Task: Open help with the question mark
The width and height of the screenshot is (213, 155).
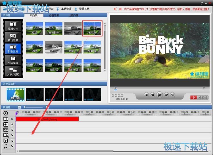Action: 202,3
